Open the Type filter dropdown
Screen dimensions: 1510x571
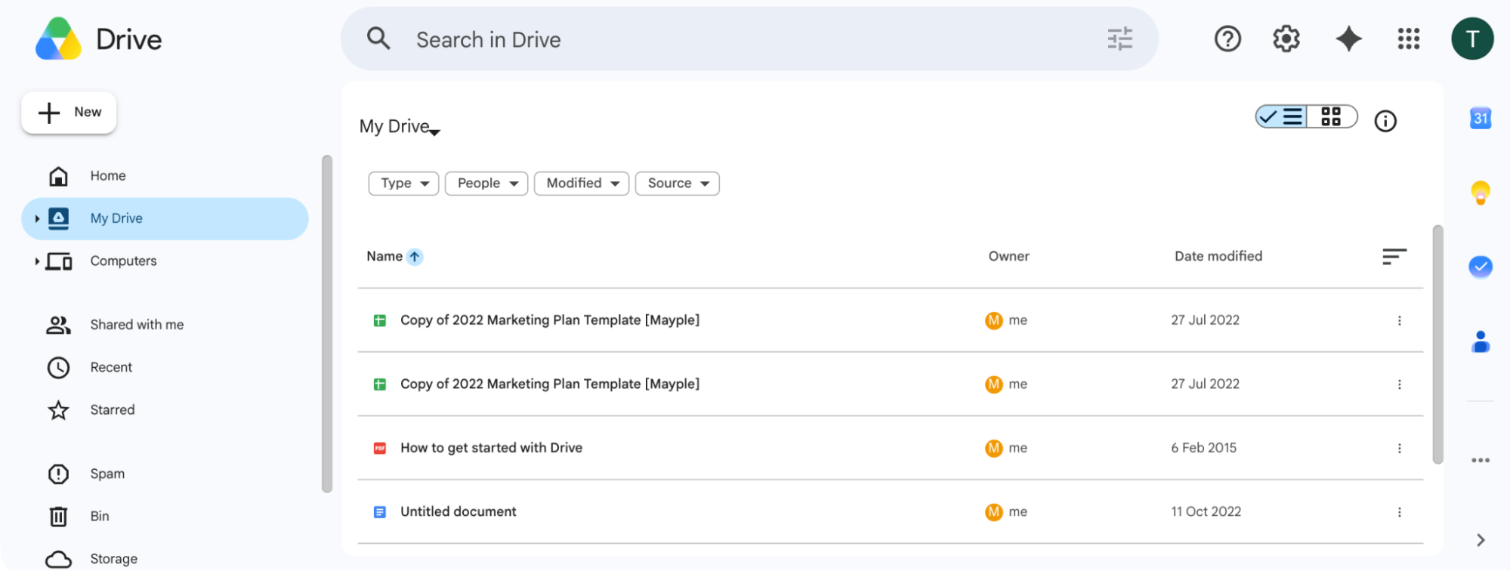[x=403, y=184]
